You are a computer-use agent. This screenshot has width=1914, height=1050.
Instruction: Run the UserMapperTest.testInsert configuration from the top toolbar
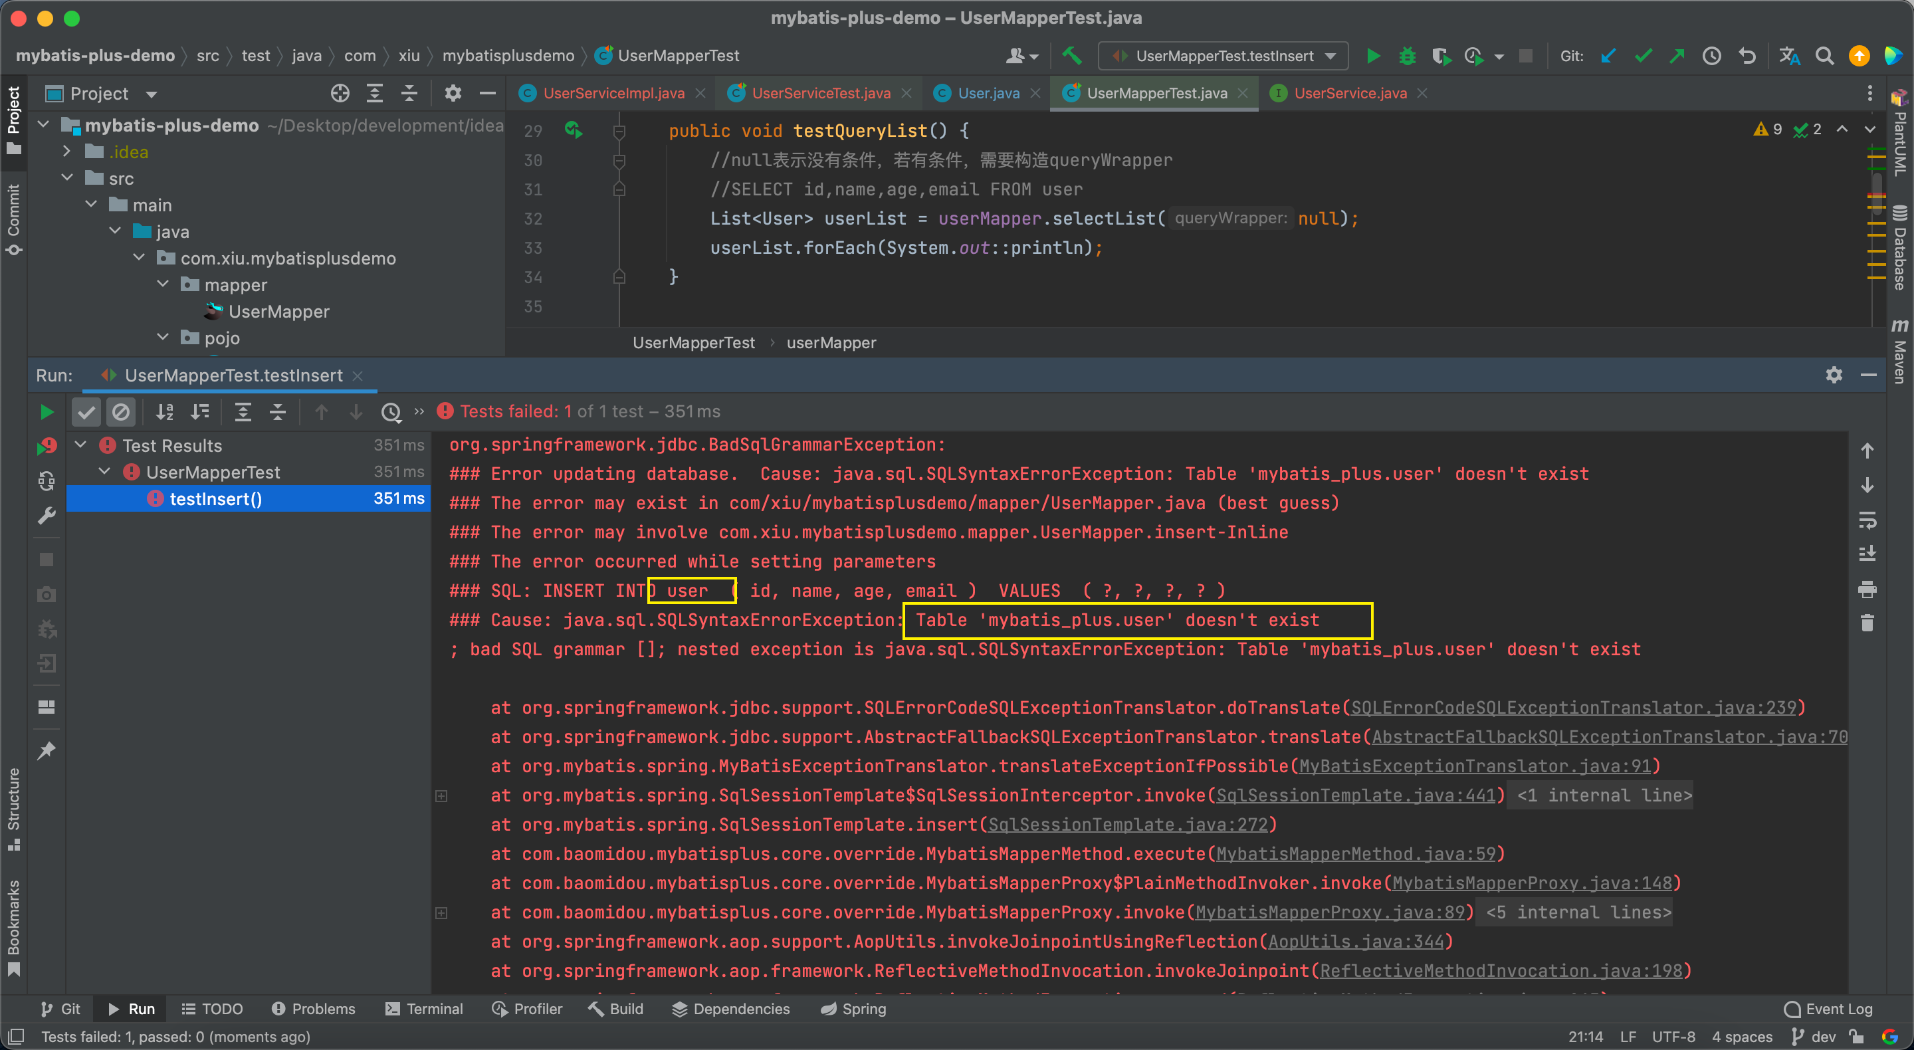click(x=1372, y=56)
